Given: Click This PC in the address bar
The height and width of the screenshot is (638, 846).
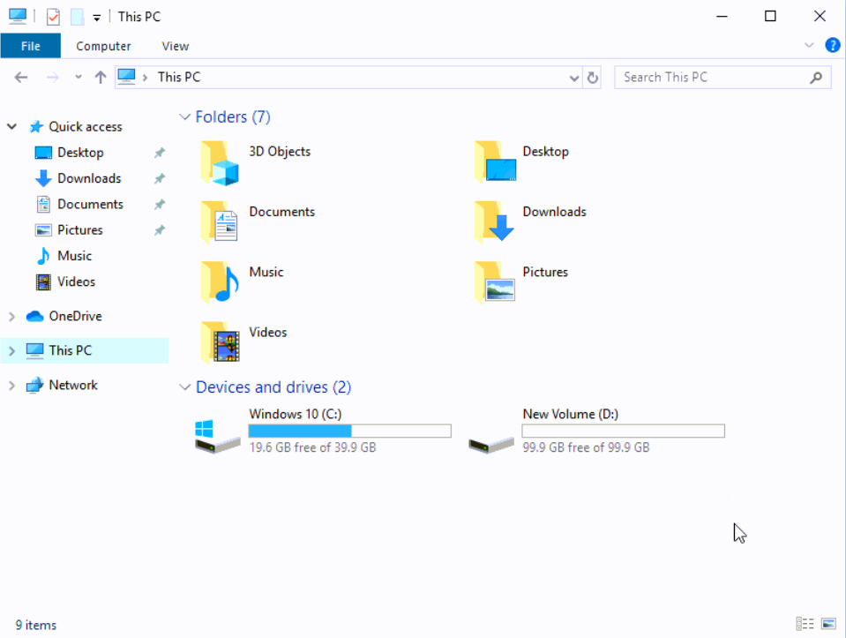Looking at the screenshot, I should 178,78.
